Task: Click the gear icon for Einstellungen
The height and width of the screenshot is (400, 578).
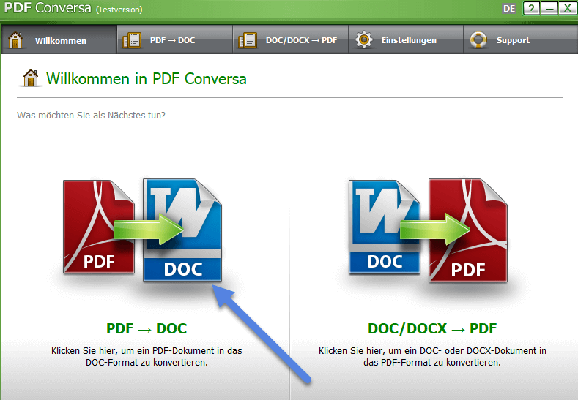Action: click(364, 39)
